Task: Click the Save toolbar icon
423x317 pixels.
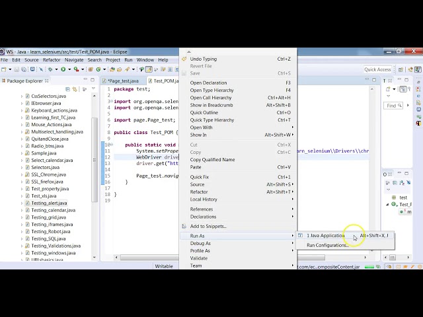Action: pyautogui.click(x=17, y=69)
